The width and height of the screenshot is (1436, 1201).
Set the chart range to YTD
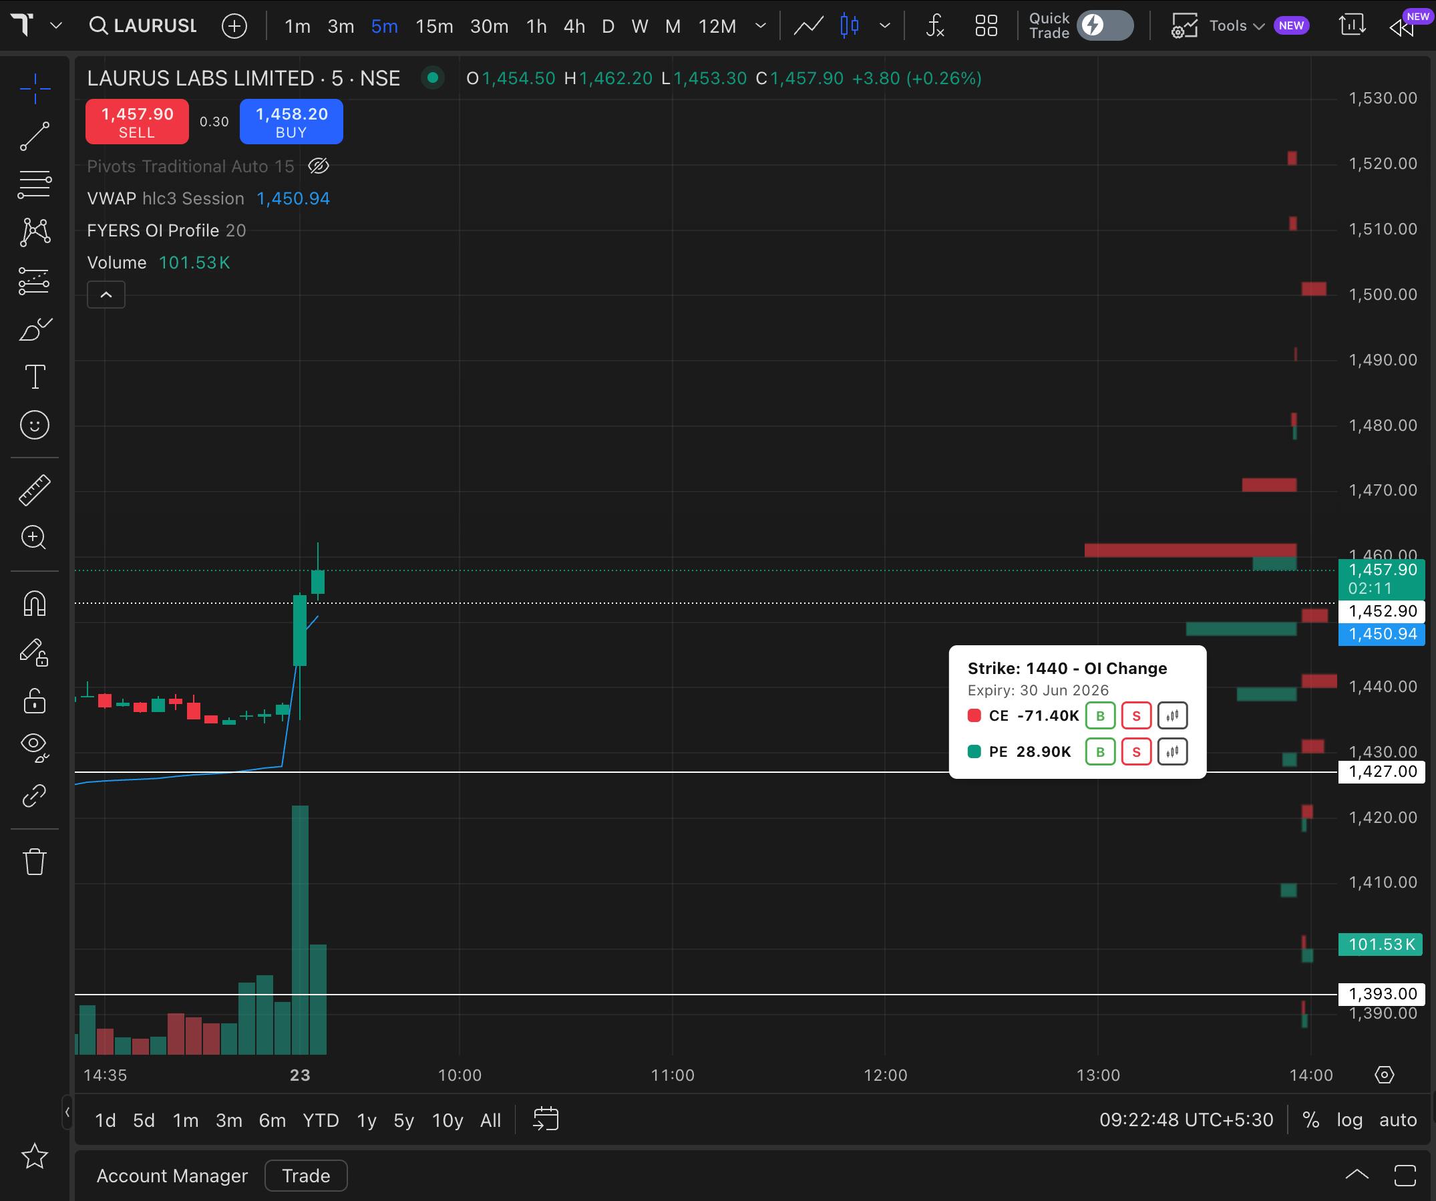(321, 1120)
